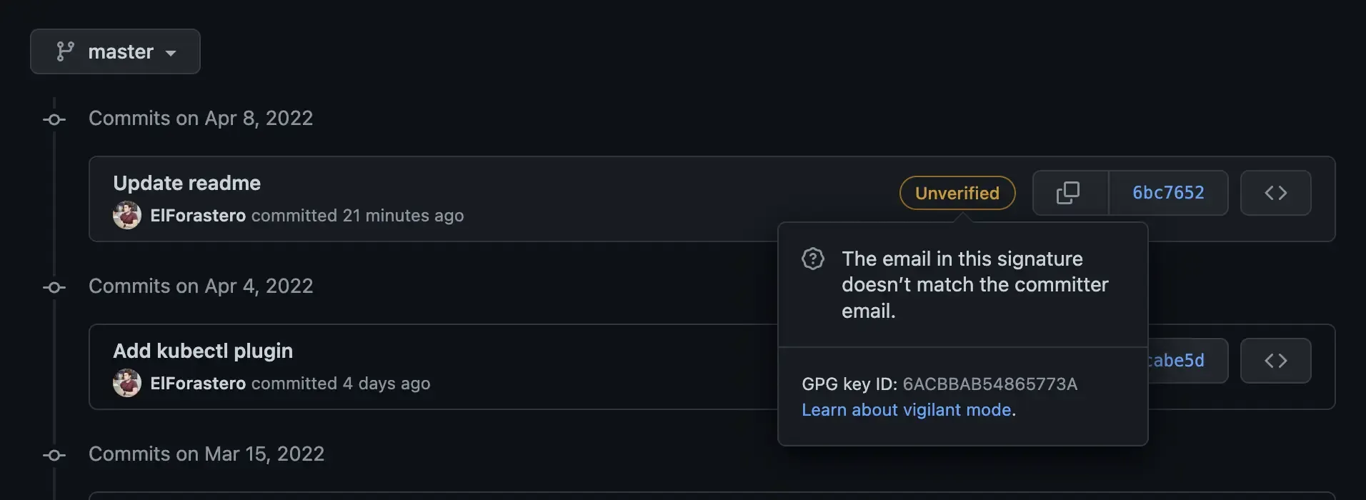The image size is (1366, 500).
Task: Expand the branch dropdown chevron
Action: (170, 52)
